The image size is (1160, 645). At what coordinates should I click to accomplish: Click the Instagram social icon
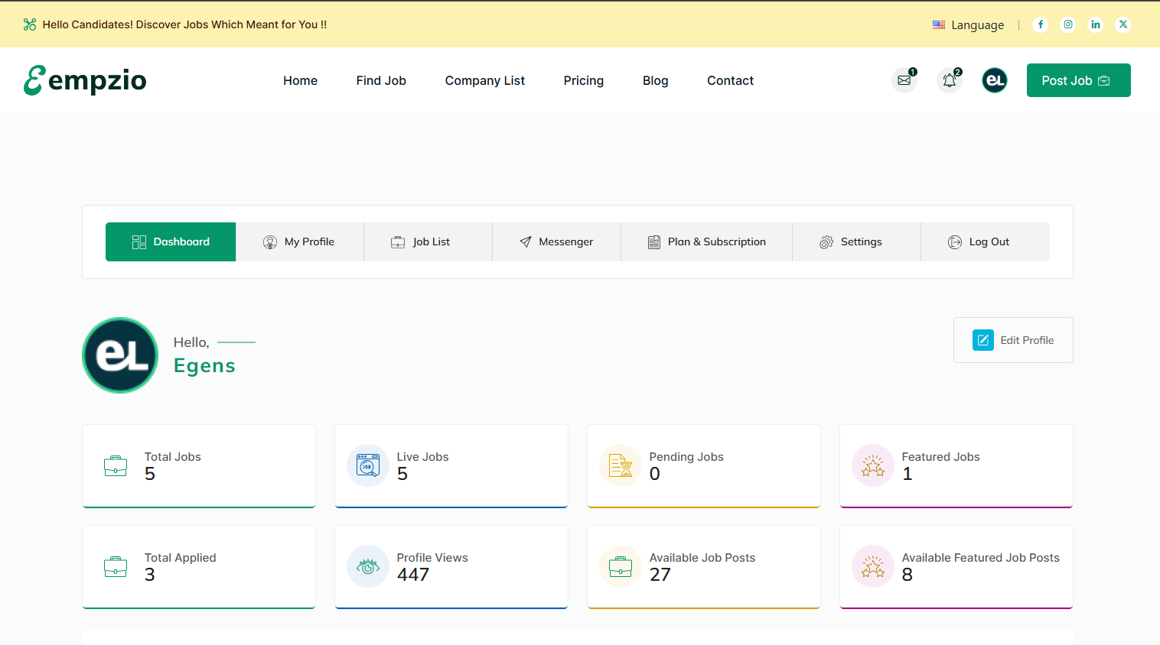tap(1068, 24)
